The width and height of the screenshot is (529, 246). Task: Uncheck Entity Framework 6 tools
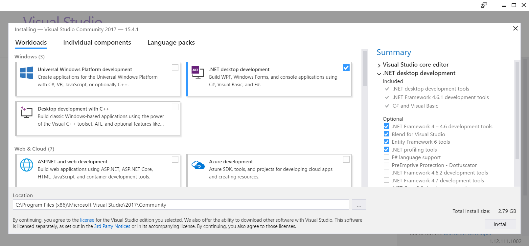[x=386, y=142]
